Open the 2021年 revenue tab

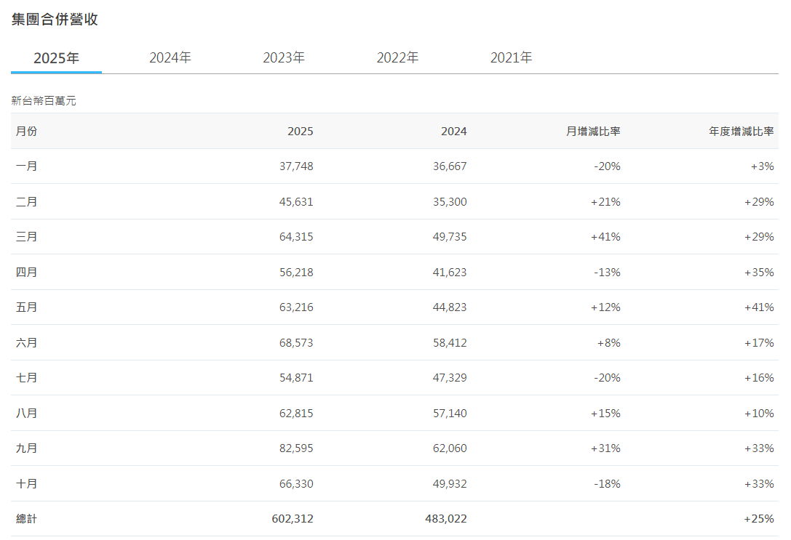(x=512, y=57)
